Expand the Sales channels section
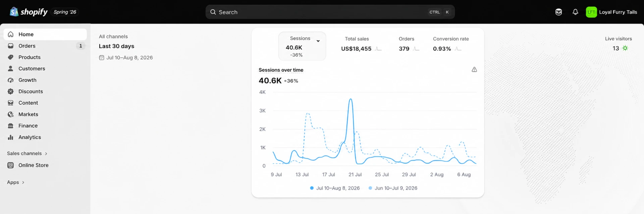Viewport: 644px width, 214px height. (27, 153)
